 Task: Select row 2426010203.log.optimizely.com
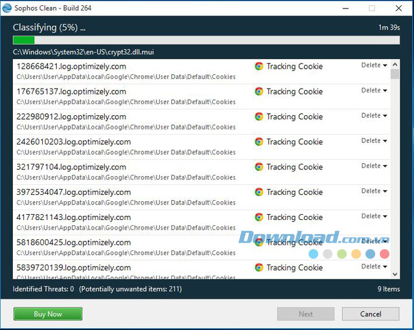[x=201, y=147]
